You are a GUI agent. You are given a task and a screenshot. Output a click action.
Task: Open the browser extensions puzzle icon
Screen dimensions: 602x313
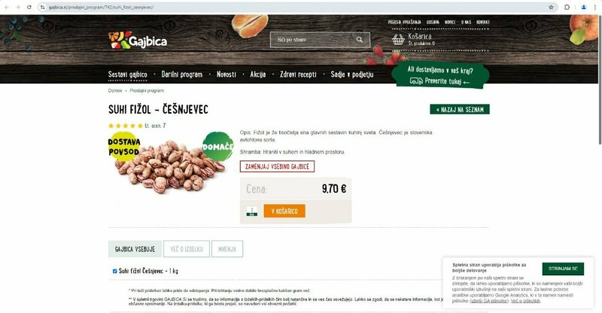567,7
